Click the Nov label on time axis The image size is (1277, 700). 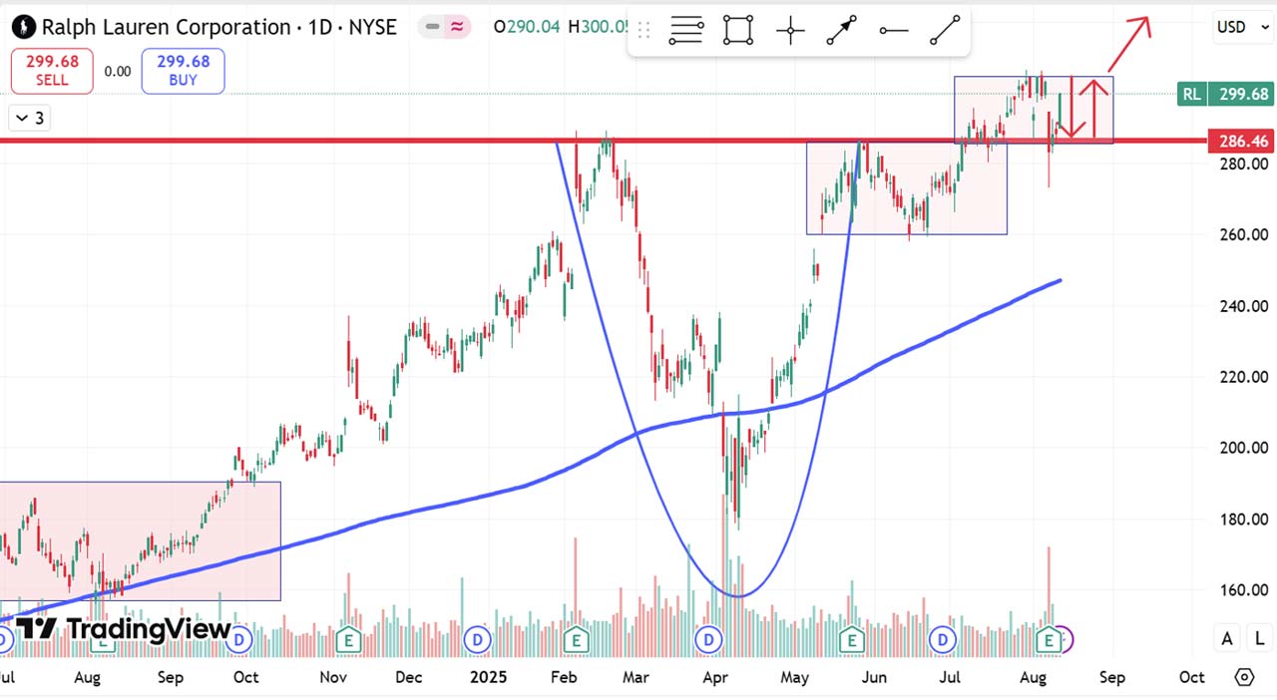point(333,677)
